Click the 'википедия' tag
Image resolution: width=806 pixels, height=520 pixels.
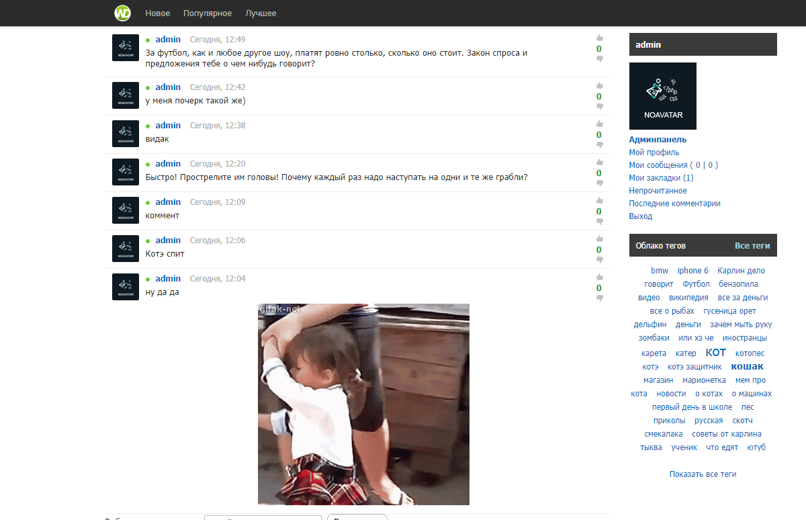pos(688,298)
